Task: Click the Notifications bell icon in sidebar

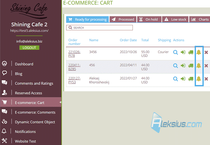Action: coord(4,131)
